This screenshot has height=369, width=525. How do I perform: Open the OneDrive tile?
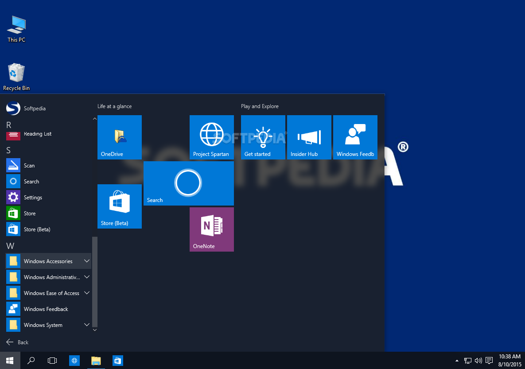(x=120, y=137)
